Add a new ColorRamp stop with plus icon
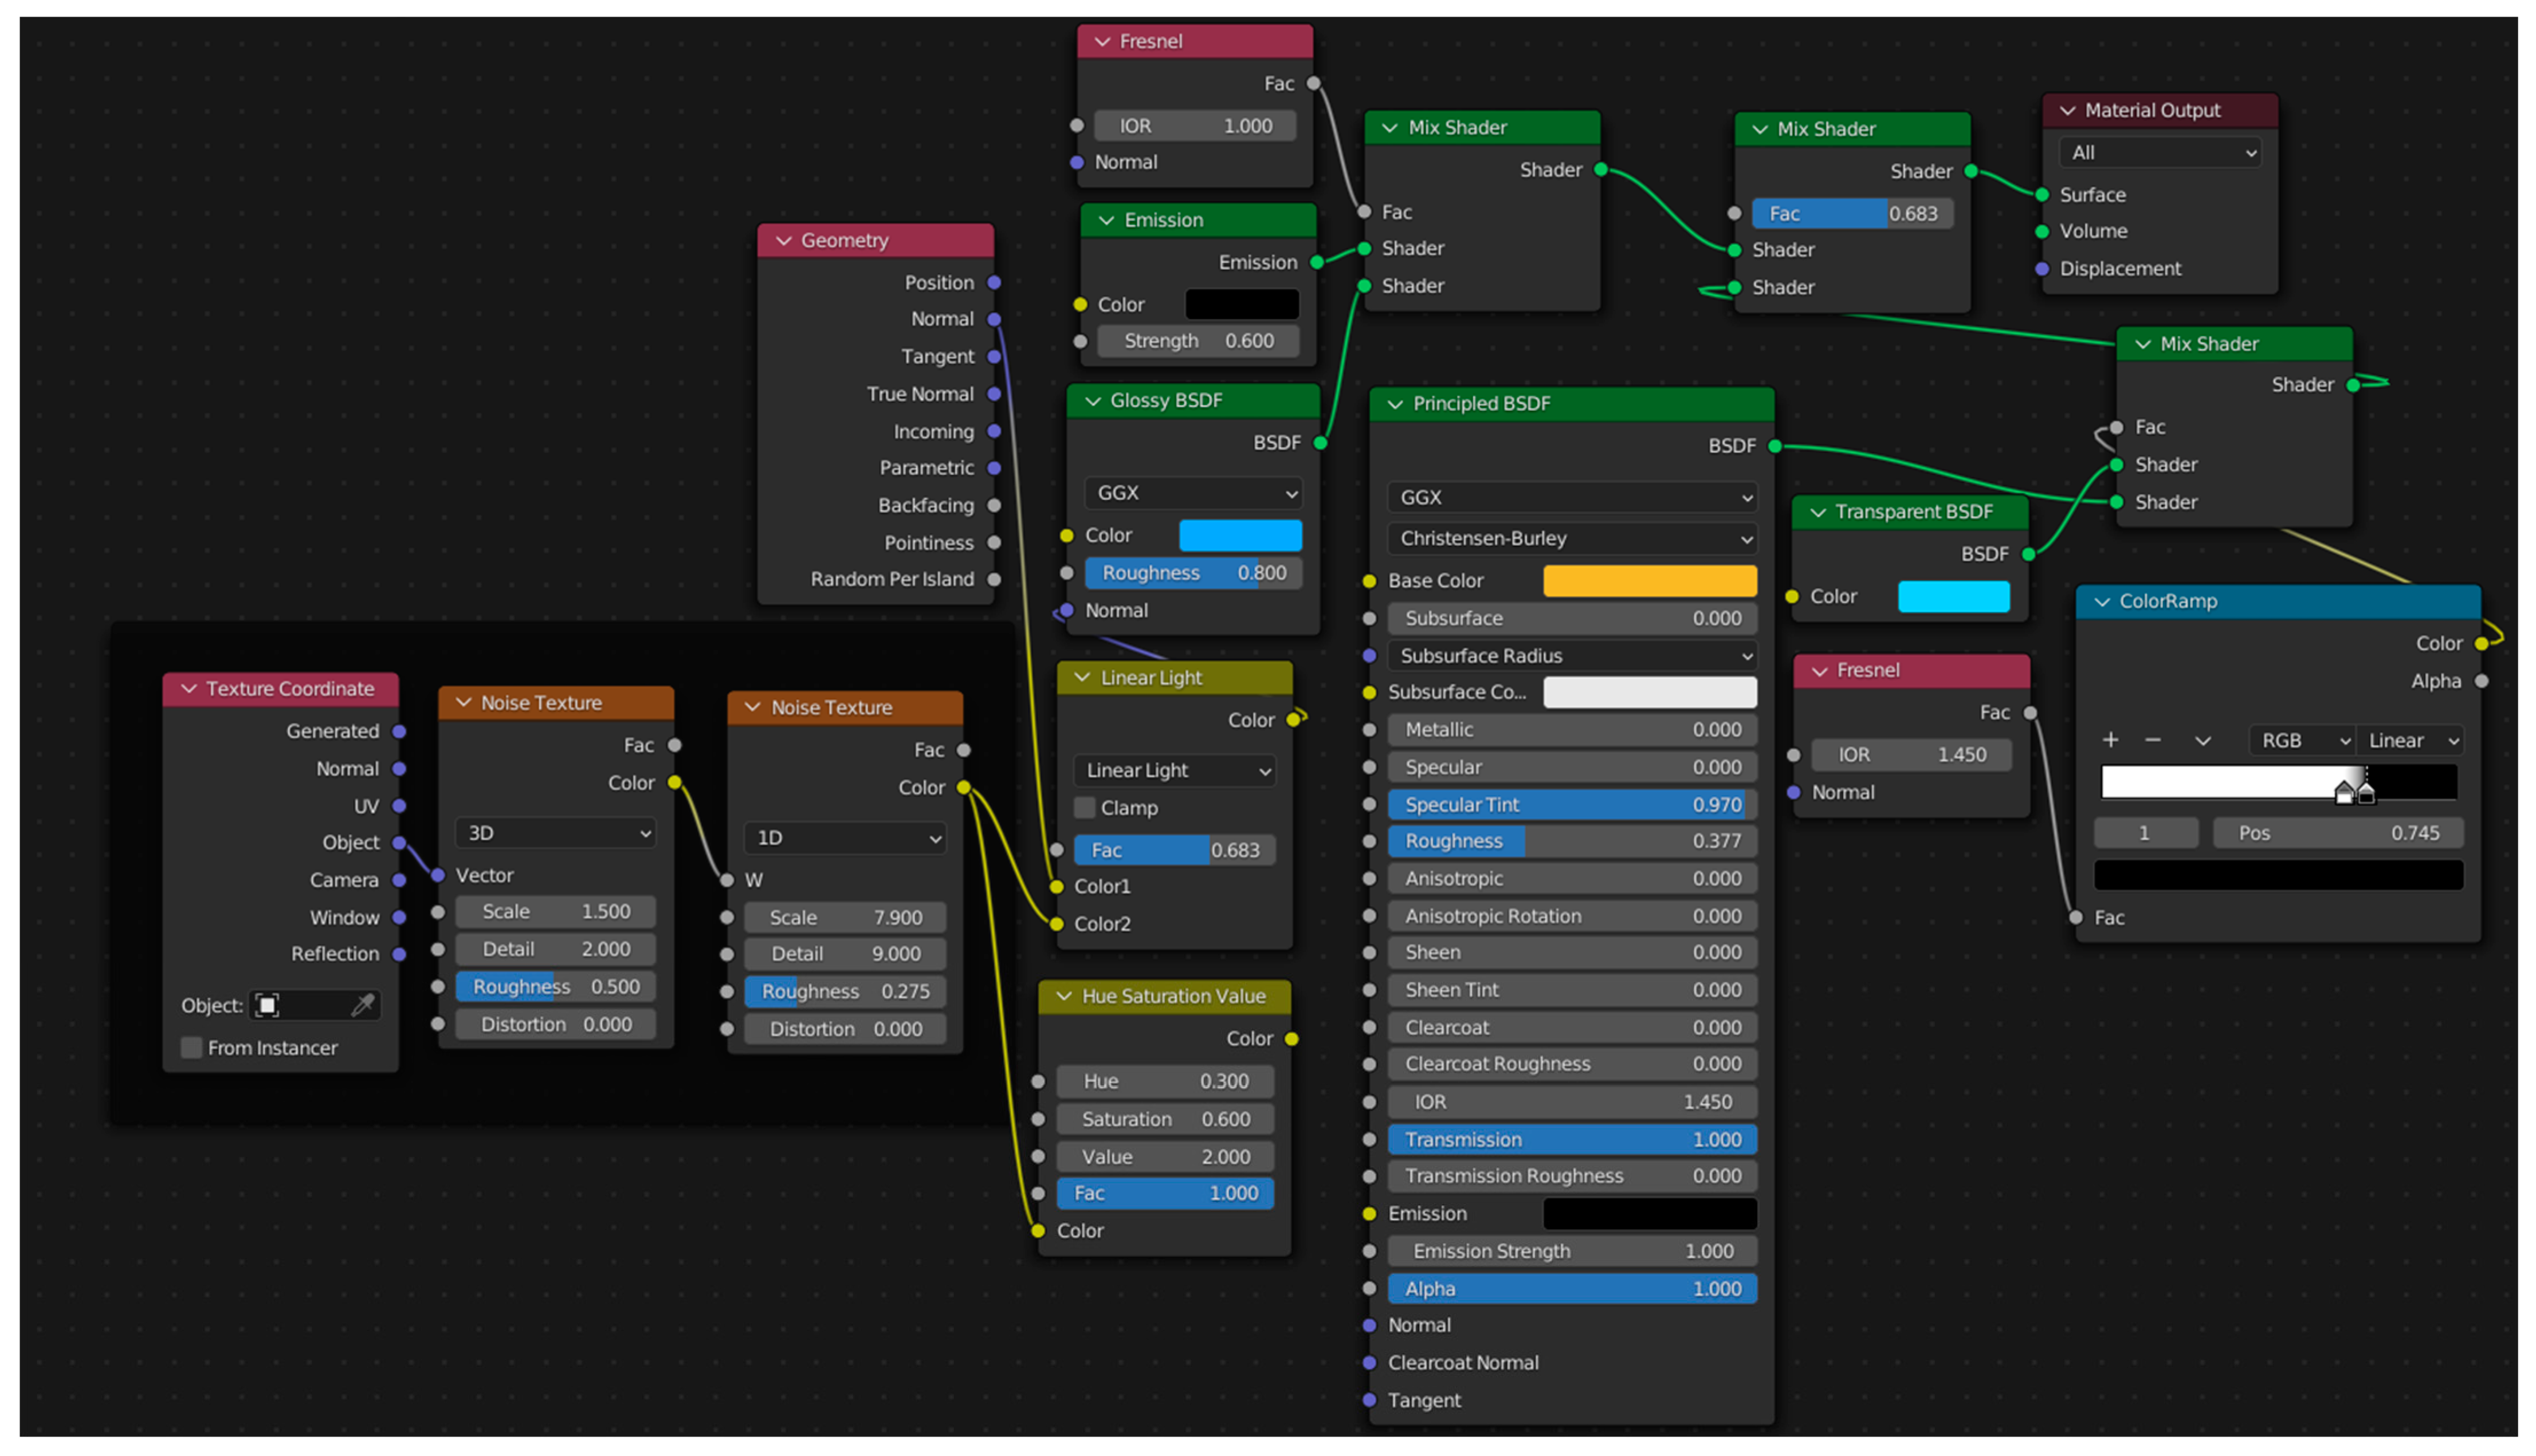Screen dimensions: 2536x1456 (x=2111, y=740)
